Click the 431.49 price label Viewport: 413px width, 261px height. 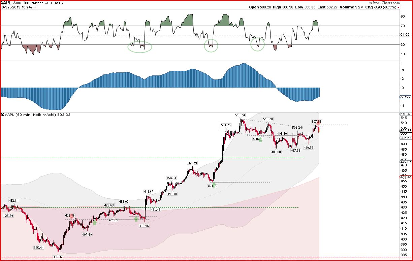pyautogui.click(x=155, y=209)
